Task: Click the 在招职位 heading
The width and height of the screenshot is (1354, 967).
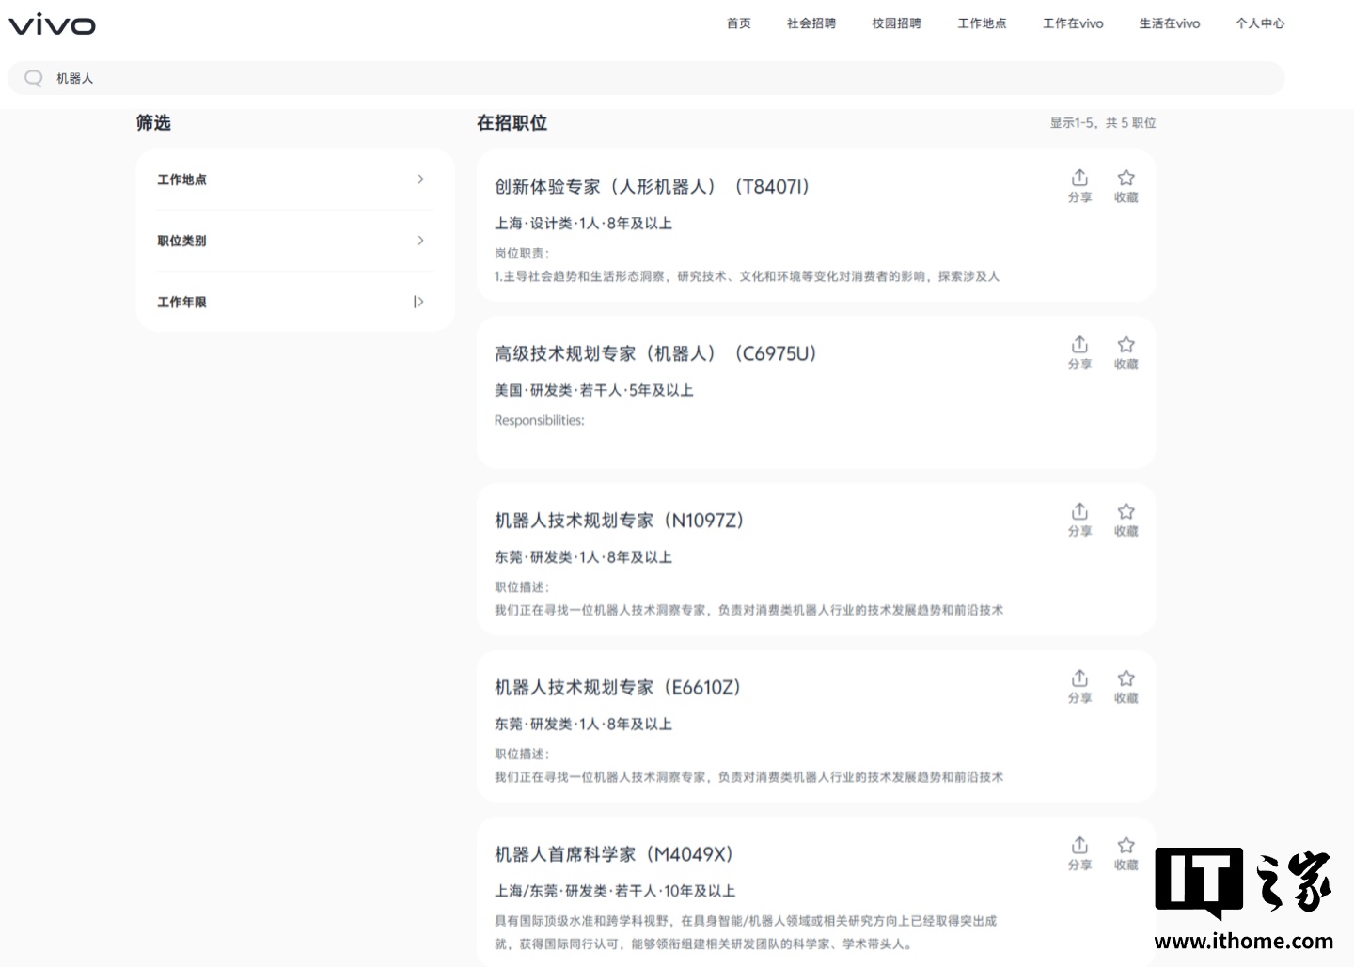Action: 512,123
